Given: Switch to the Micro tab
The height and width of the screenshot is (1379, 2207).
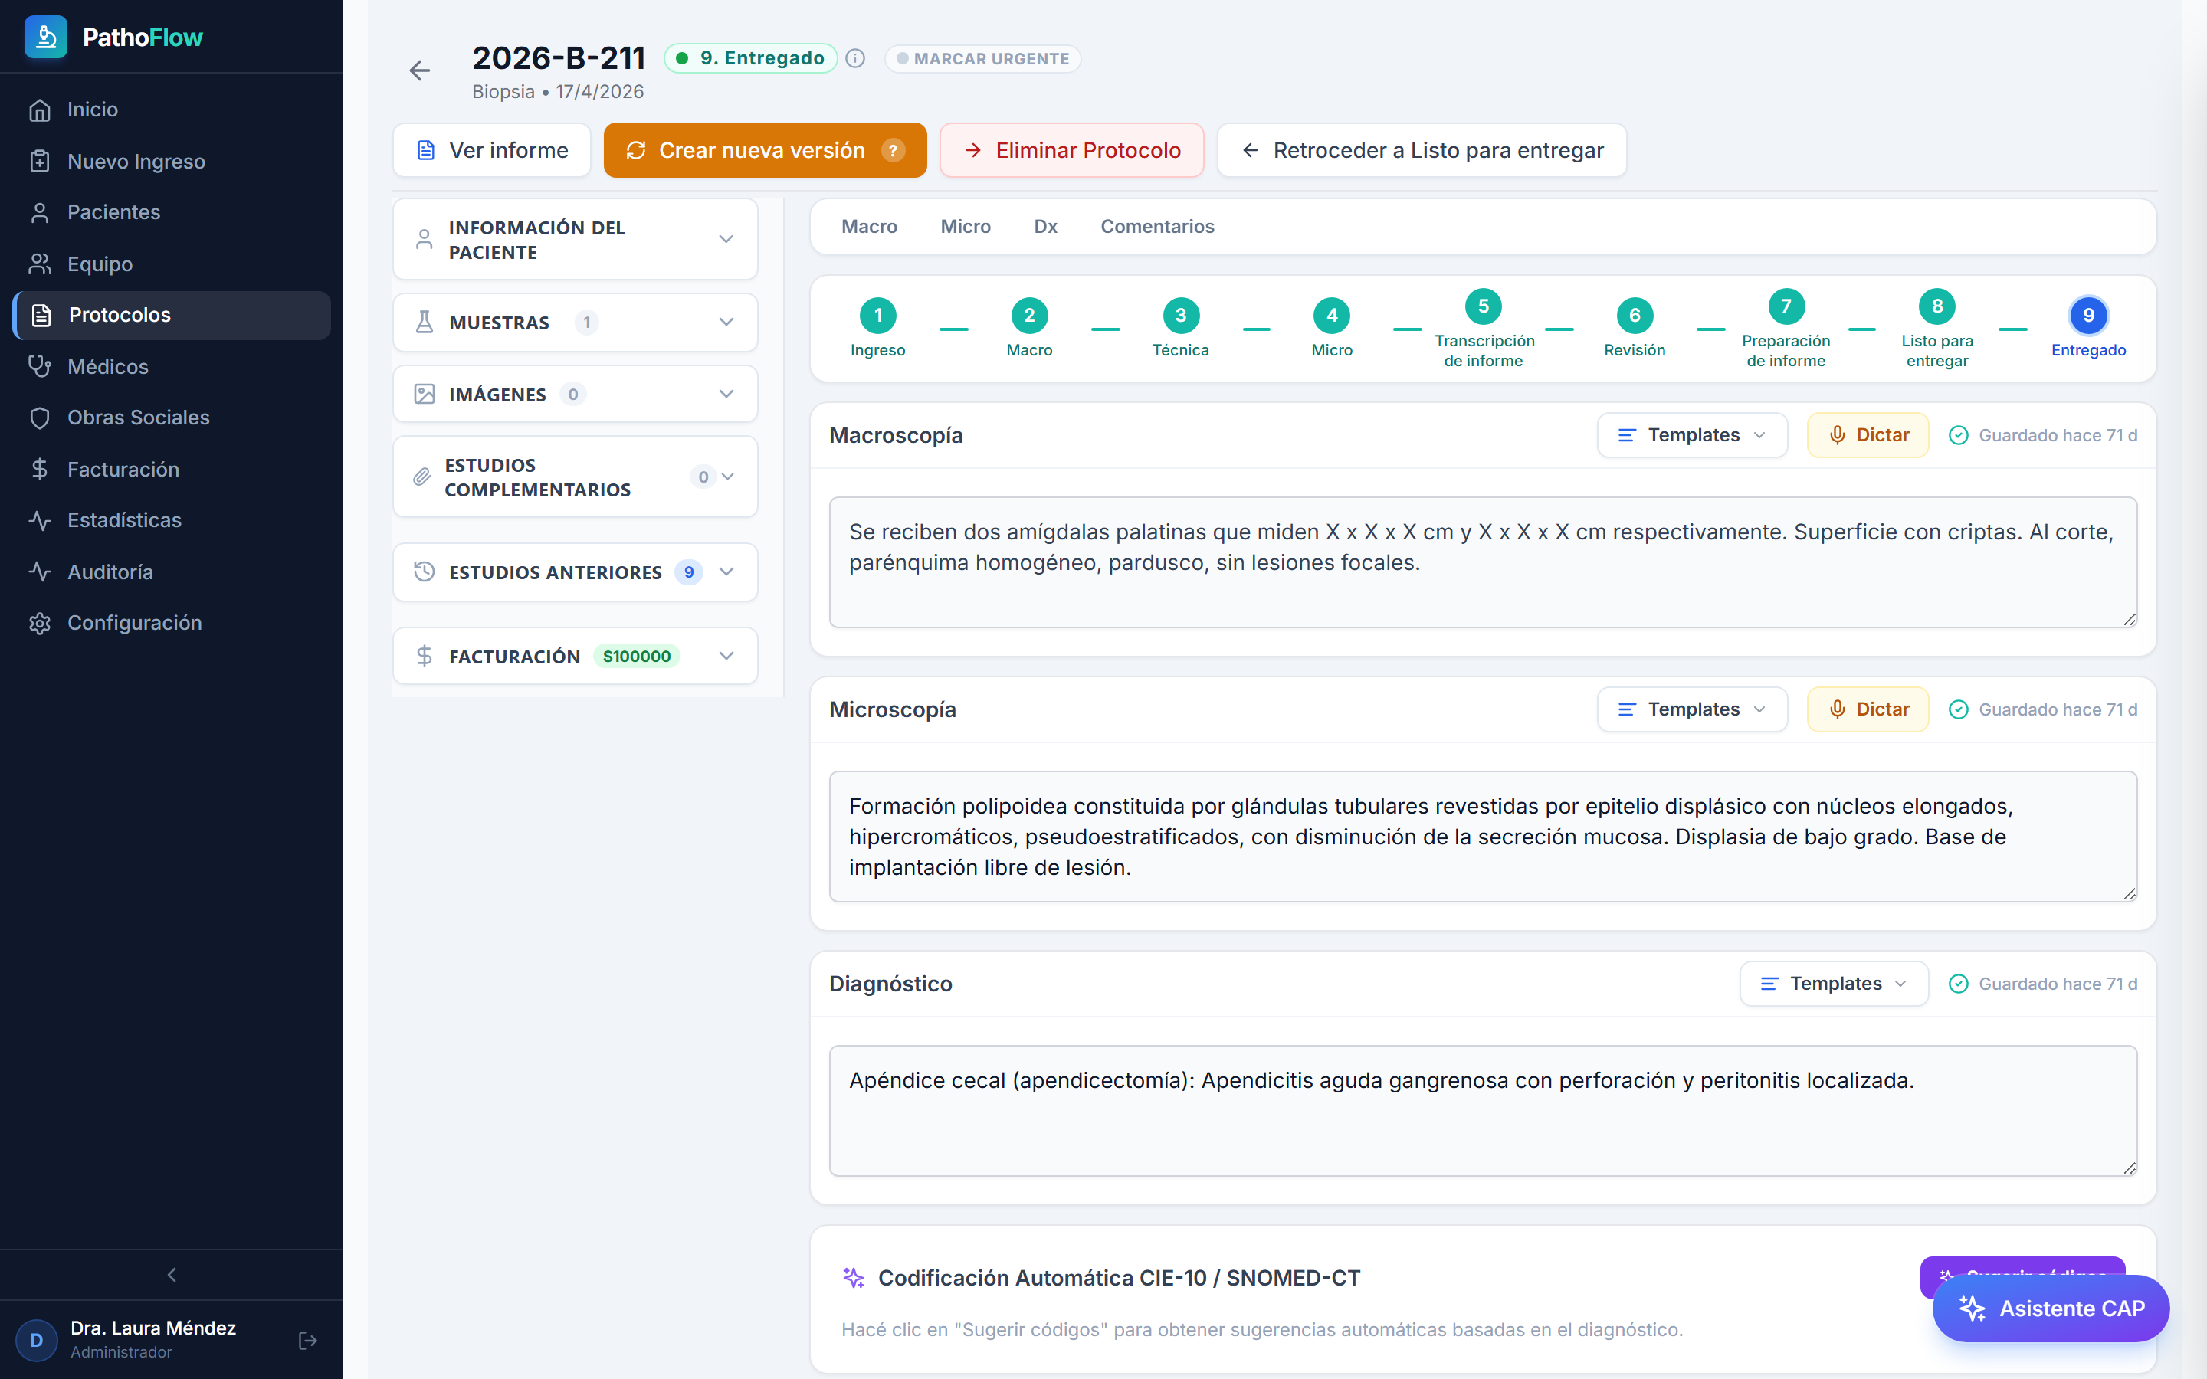Looking at the screenshot, I should (965, 226).
